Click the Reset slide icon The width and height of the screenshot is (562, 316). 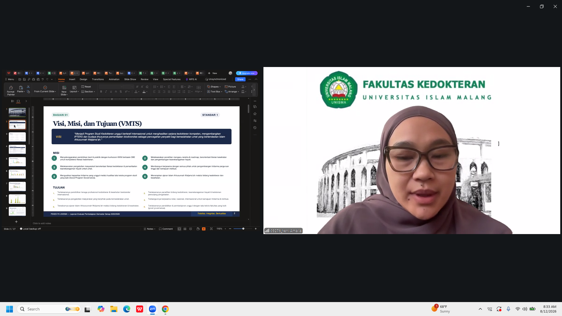click(86, 87)
